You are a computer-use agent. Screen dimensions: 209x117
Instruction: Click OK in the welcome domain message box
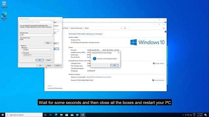coord(114,65)
